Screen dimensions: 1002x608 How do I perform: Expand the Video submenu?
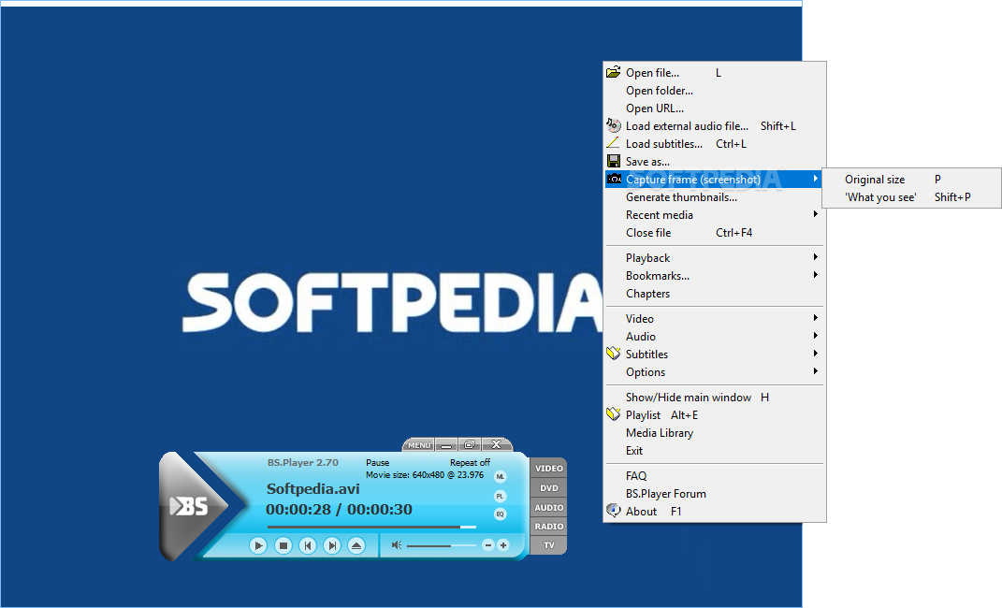pyautogui.click(x=715, y=319)
